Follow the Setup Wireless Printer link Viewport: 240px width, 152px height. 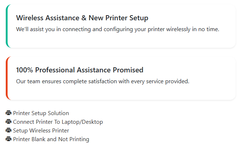pos(41,131)
